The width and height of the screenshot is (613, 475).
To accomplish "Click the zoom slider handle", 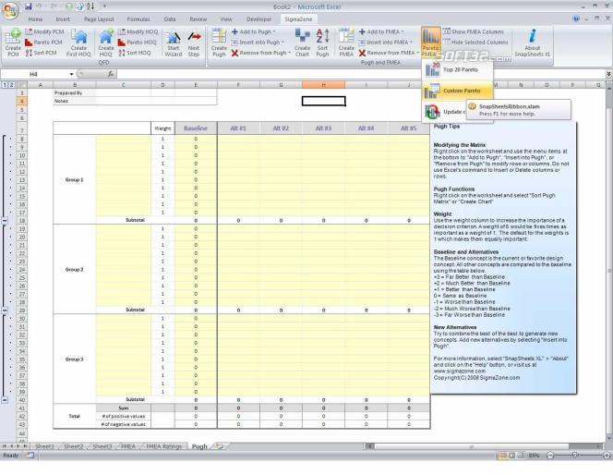I will coord(574,455).
